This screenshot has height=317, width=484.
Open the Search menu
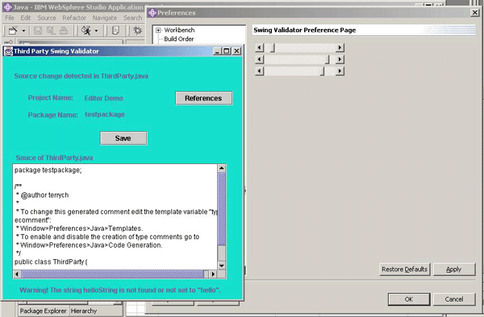click(x=133, y=18)
